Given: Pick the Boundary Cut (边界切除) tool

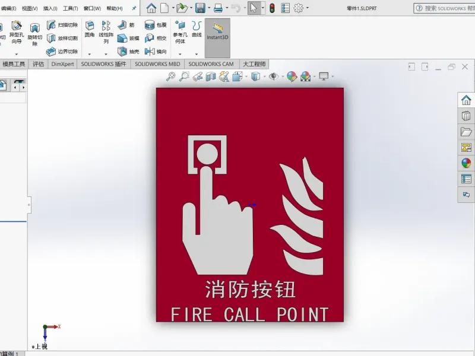Looking at the screenshot, I should (x=62, y=52).
